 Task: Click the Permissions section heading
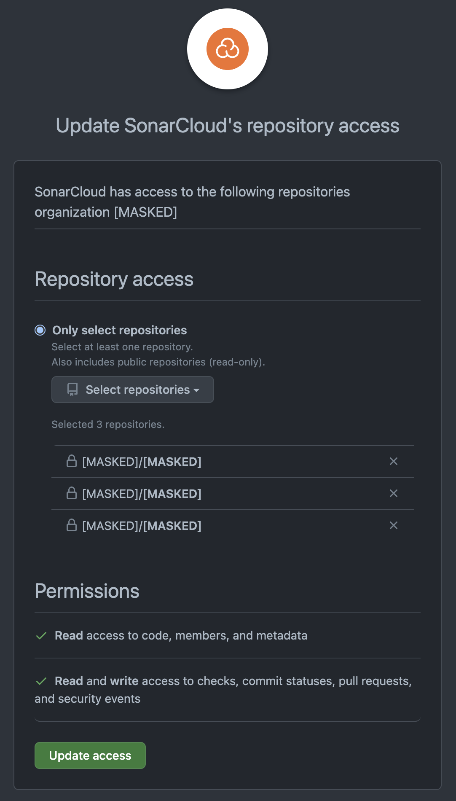tap(87, 591)
